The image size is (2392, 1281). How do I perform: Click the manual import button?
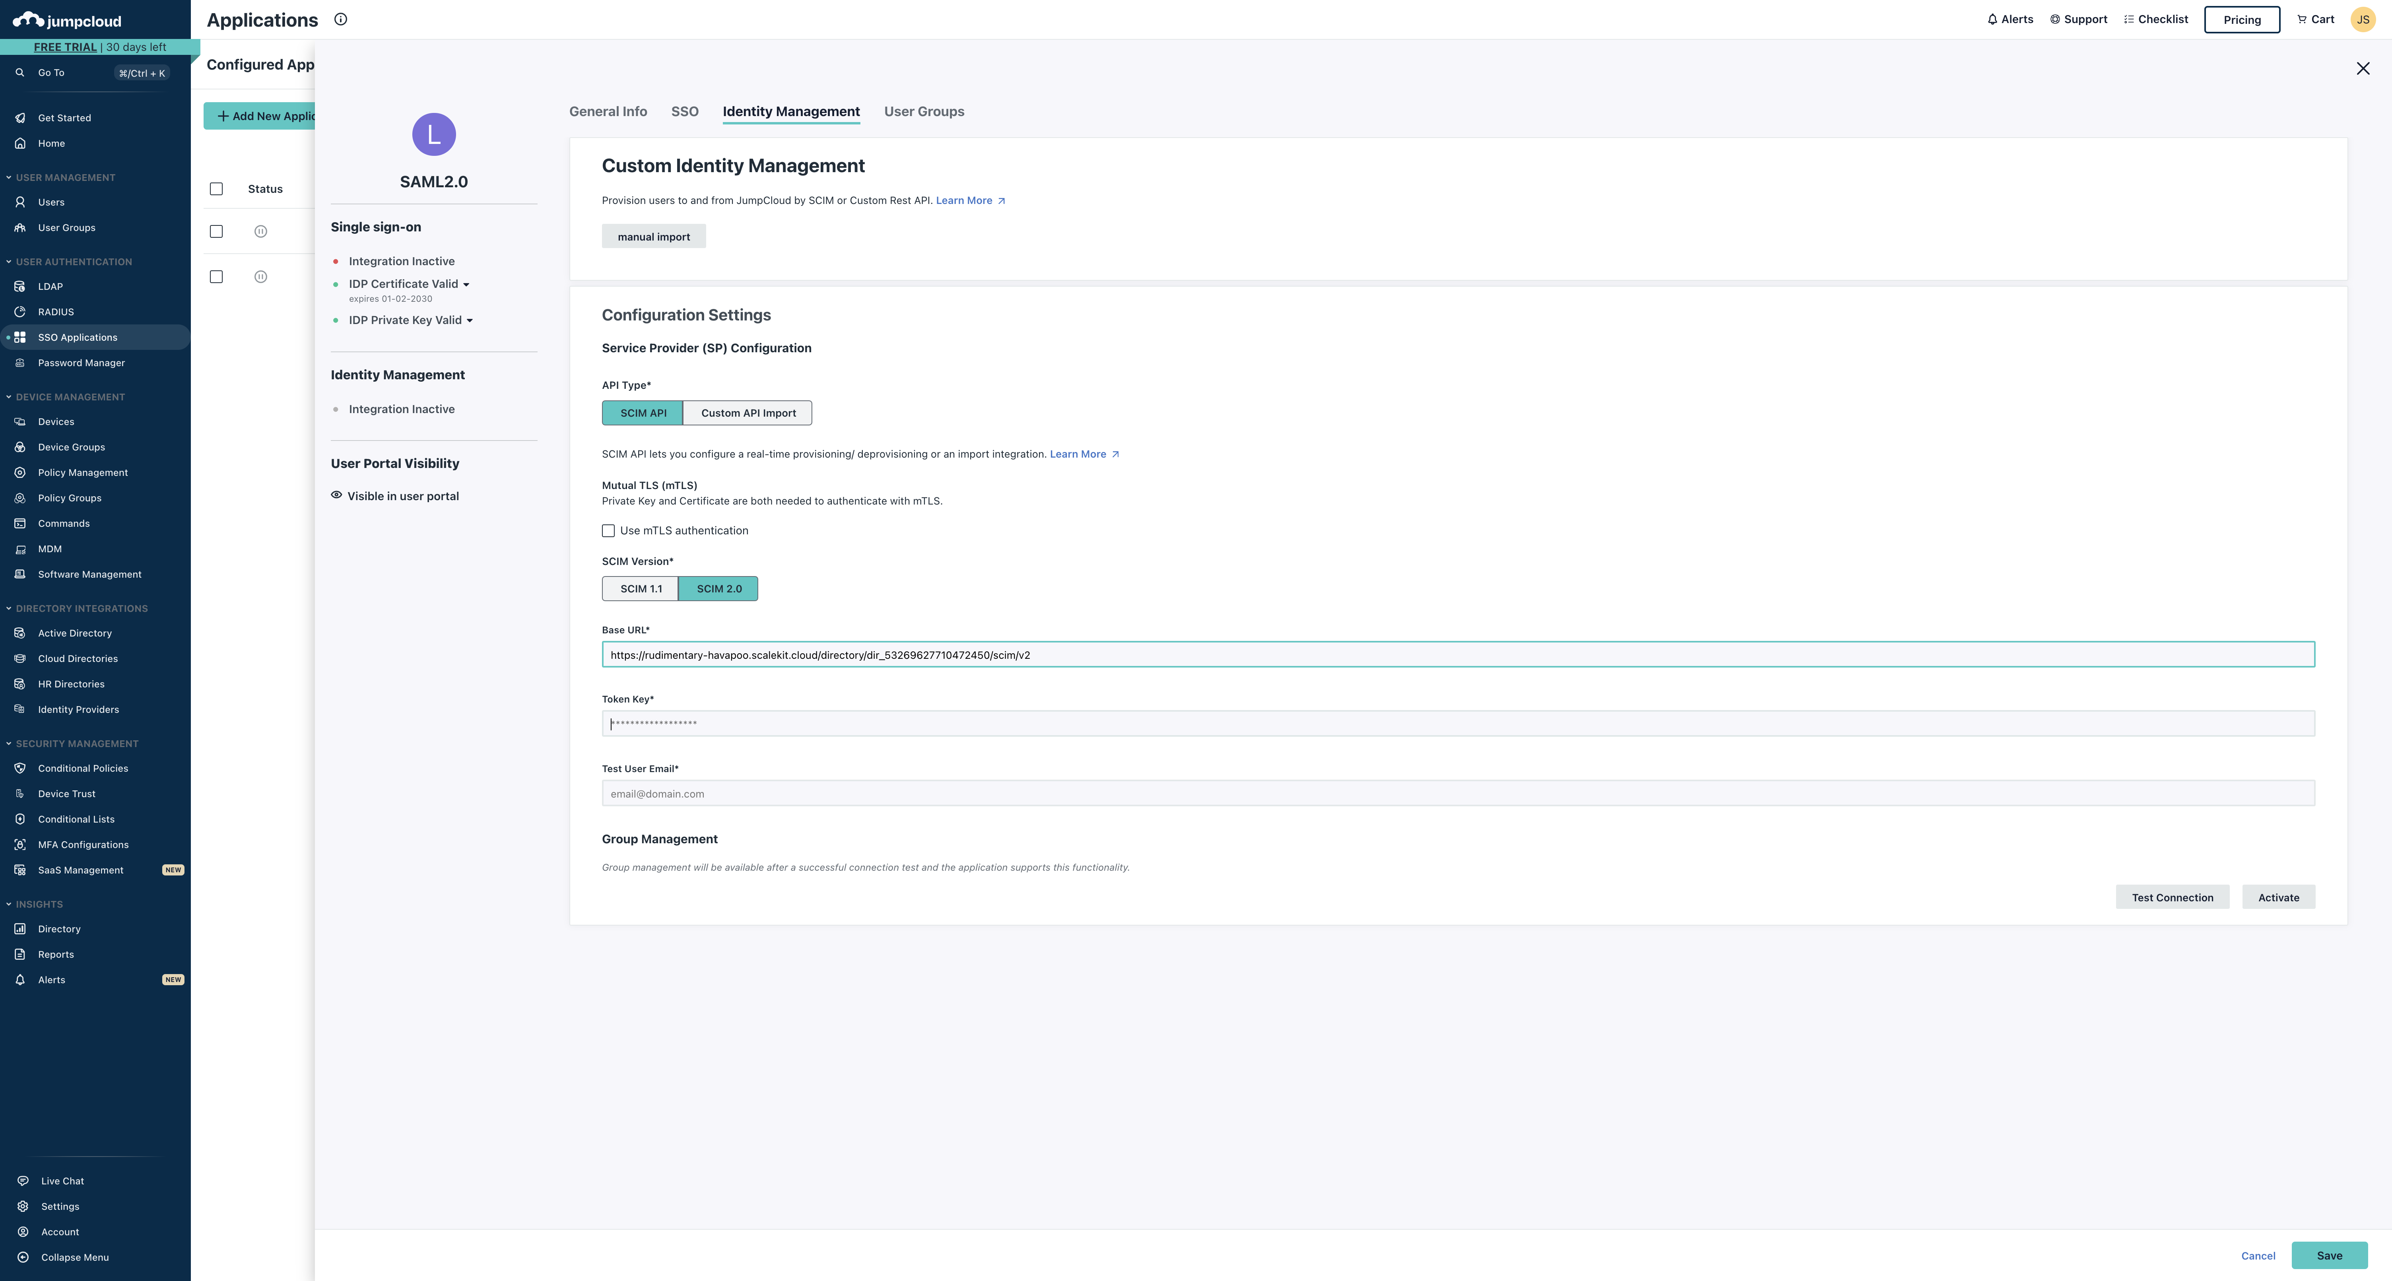[x=654, y=237]
